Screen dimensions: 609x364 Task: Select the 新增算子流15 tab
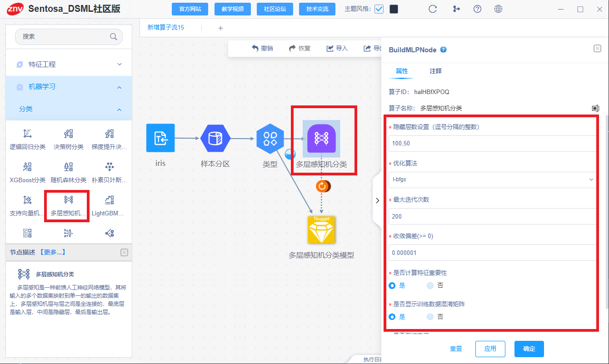click(166, 28)
